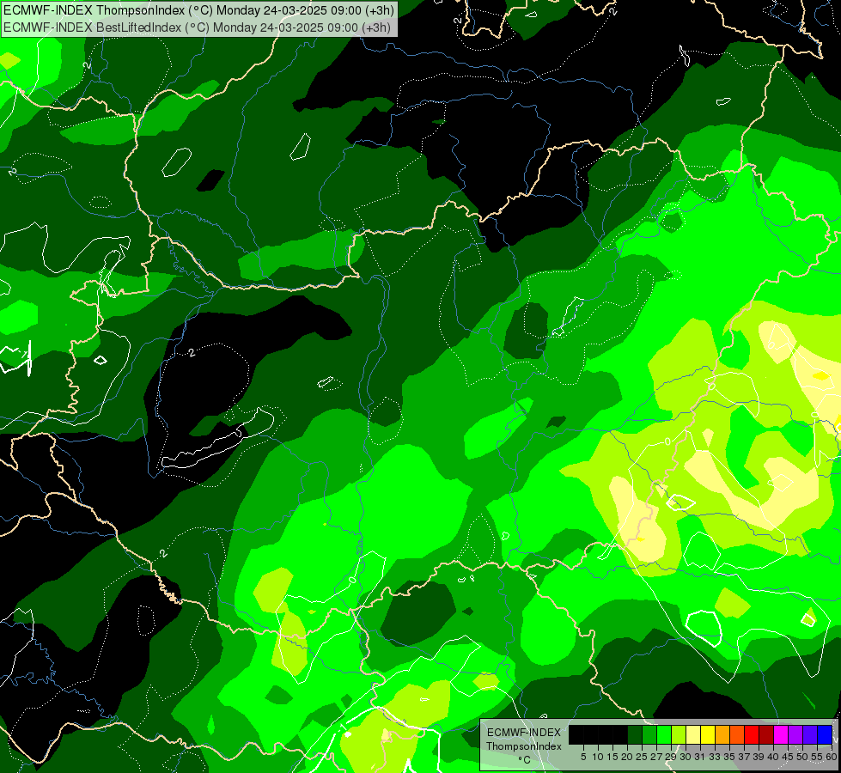
Task: Click the legend tick value "29"
Action: point(671,757)
